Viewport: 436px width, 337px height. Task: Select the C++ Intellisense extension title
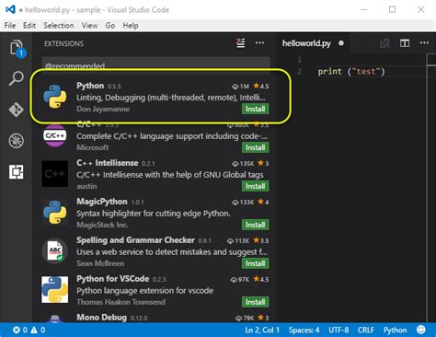pos(108,163)
